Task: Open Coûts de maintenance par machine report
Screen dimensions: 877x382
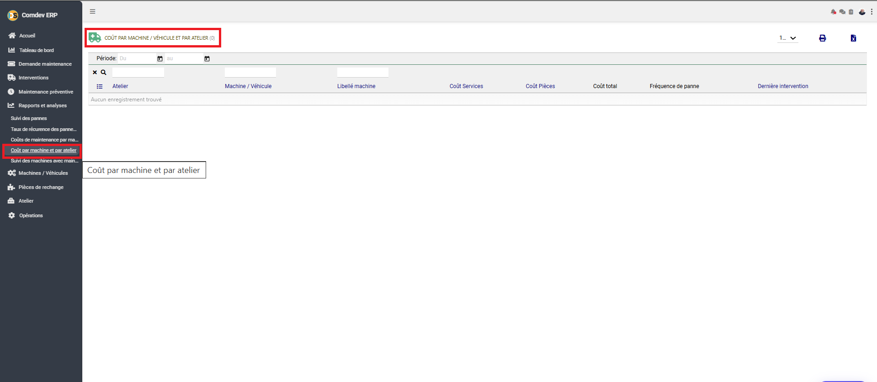Action: click(x=45, y=140)
